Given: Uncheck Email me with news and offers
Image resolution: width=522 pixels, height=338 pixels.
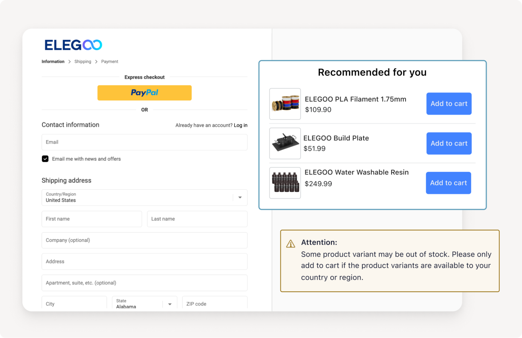Looking at the screenshot, I should pyautogui.click(x=45, y=159).
